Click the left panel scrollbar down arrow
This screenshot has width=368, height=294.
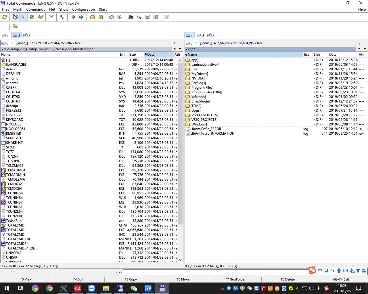tap(181, 260)
